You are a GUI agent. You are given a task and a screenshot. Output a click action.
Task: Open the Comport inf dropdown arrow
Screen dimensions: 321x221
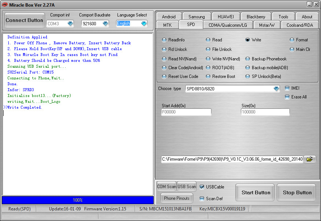pyautogui.click(x=70, y=23)
